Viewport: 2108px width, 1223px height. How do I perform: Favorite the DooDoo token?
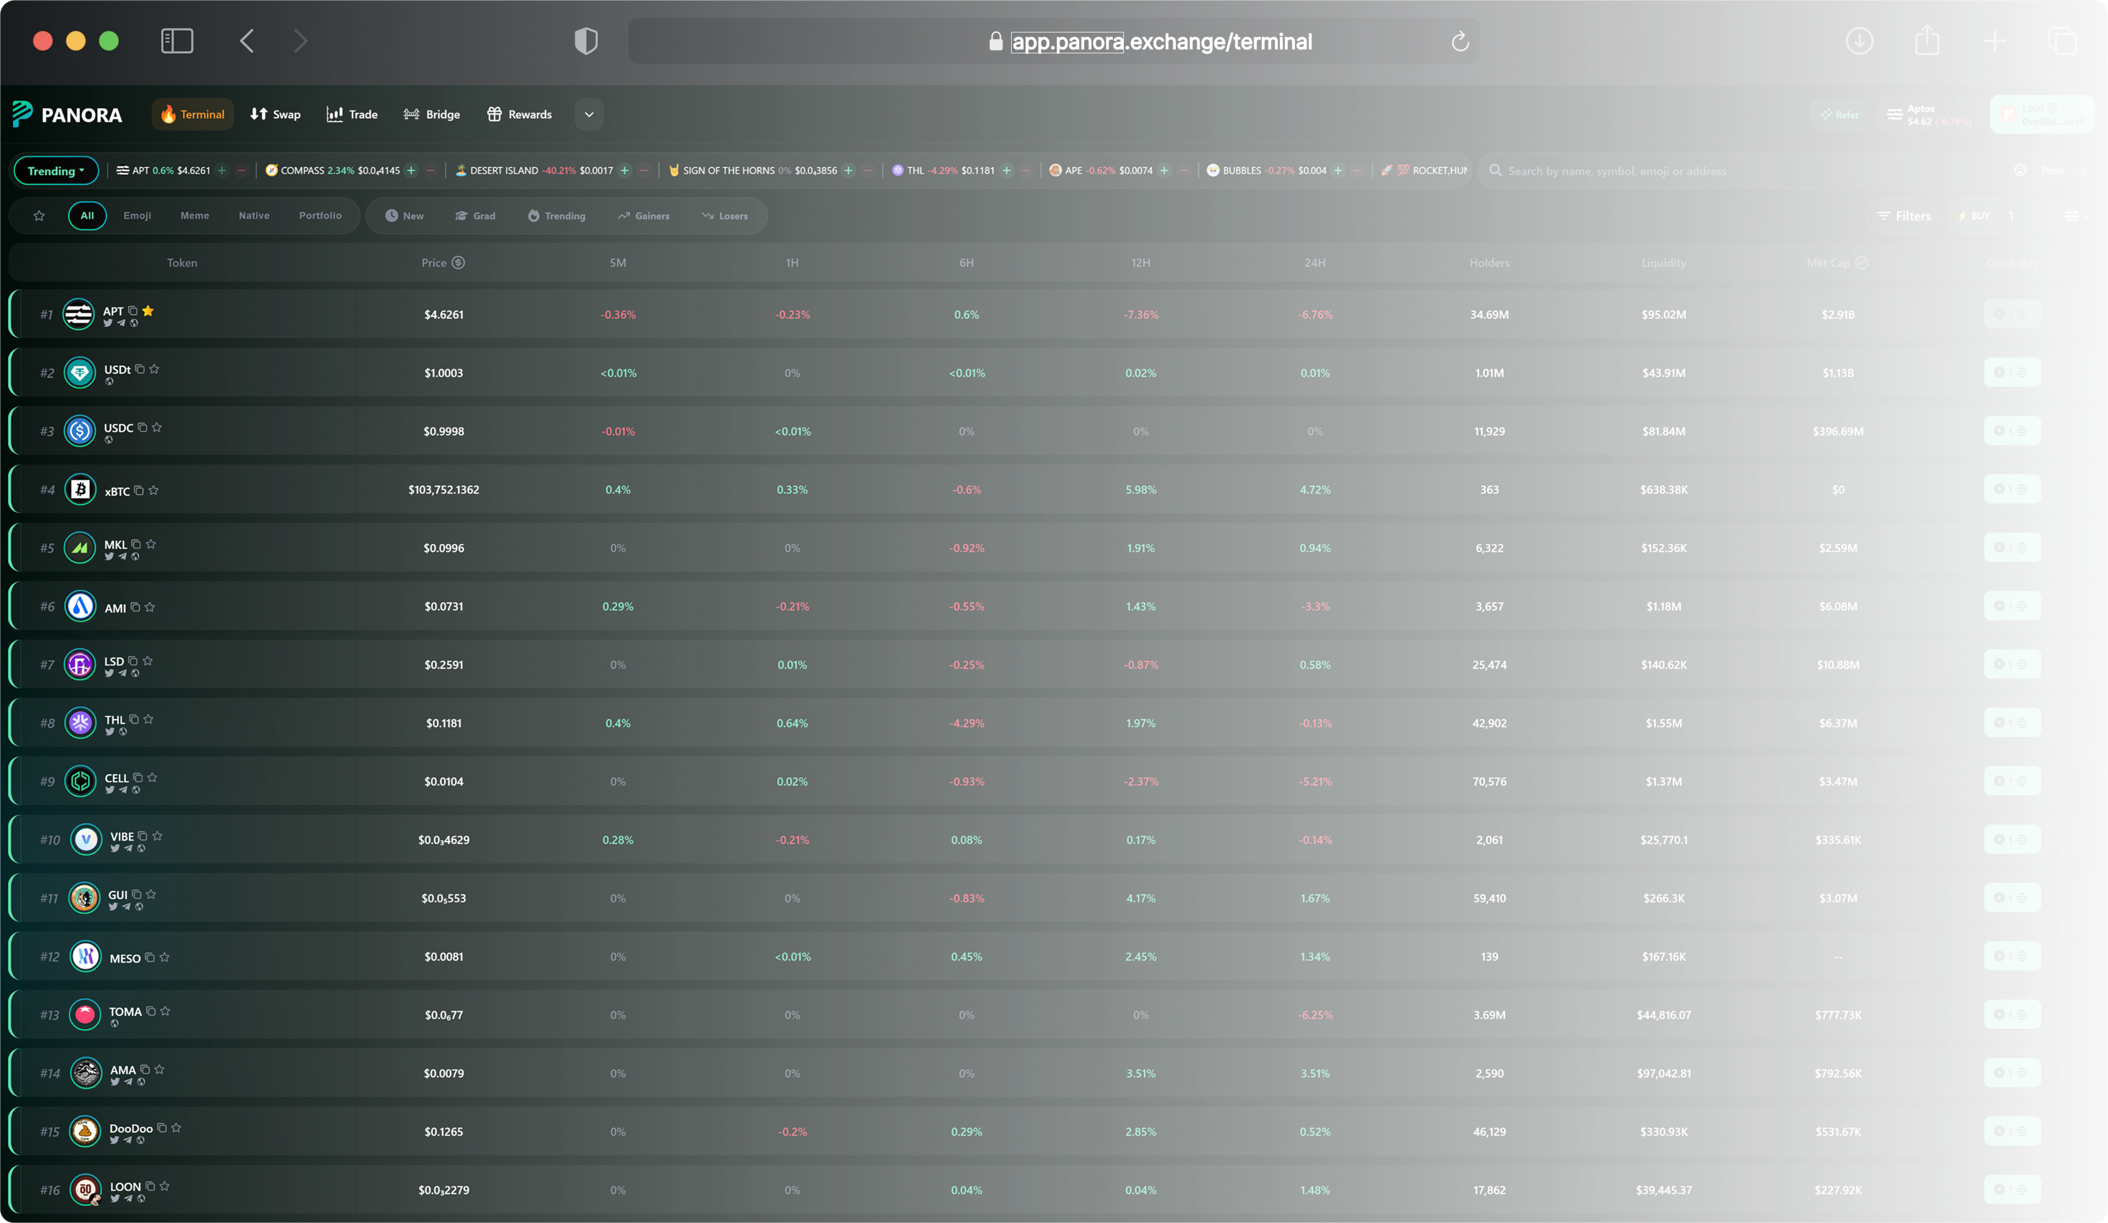click(176, 1128)
